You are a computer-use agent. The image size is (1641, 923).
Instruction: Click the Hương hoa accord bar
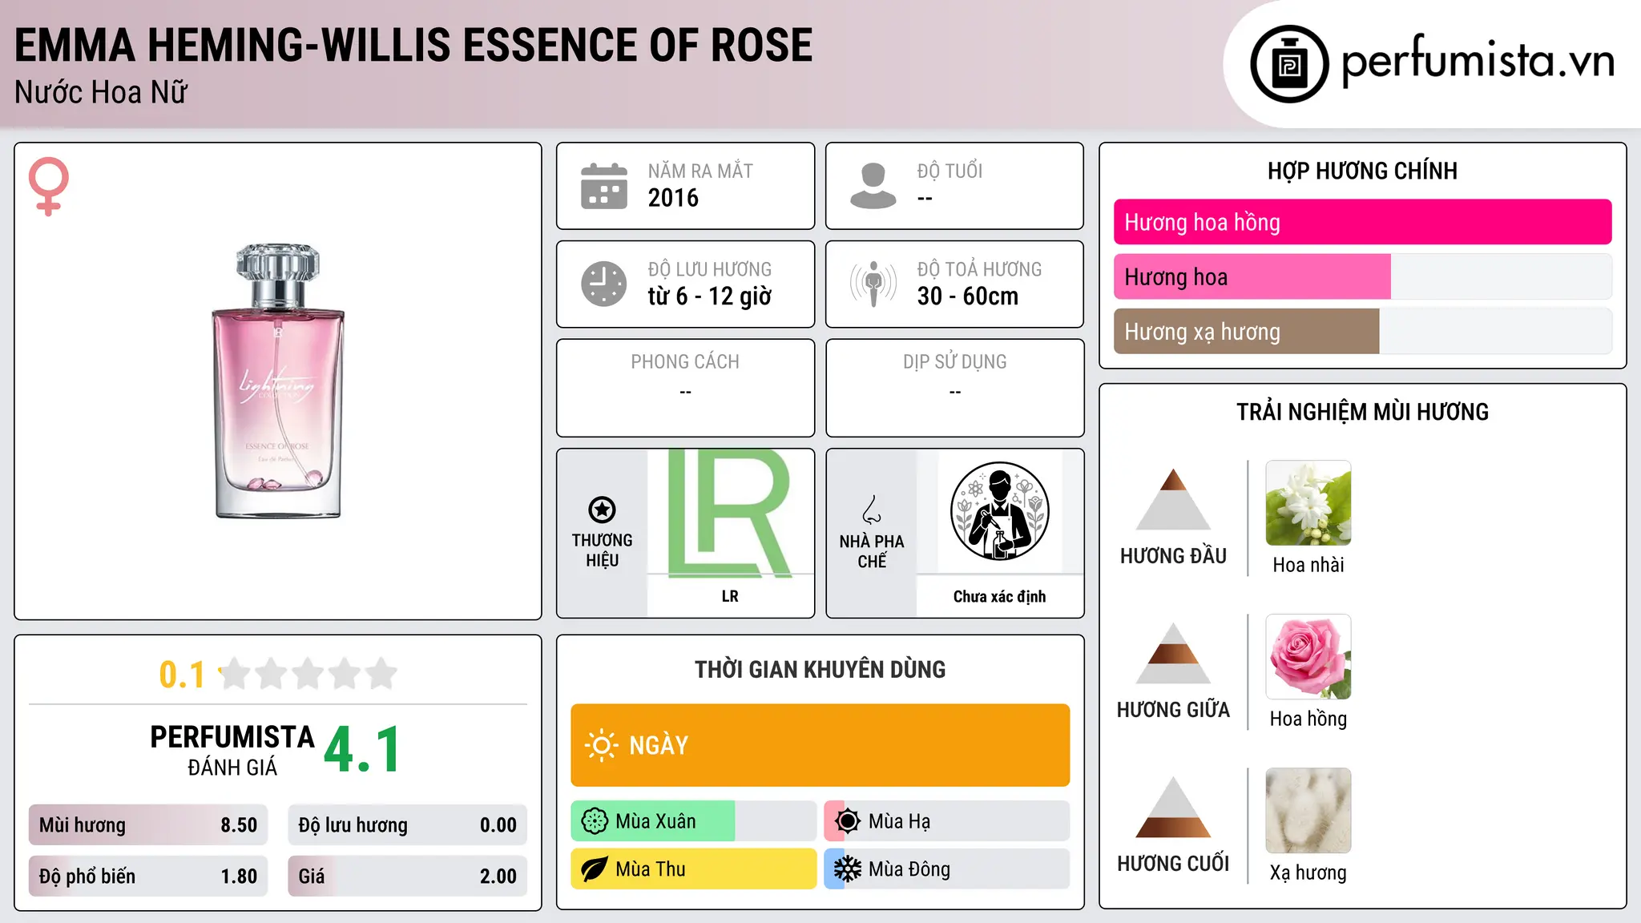point(1363,276)
